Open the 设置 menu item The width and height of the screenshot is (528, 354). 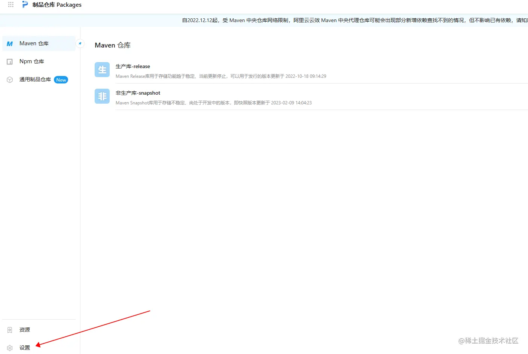(39, 348)
